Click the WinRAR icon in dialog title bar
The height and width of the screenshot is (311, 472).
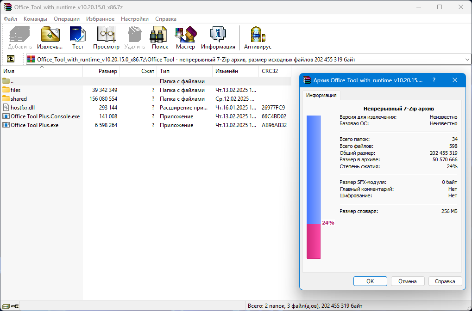[x=307, y=80]
